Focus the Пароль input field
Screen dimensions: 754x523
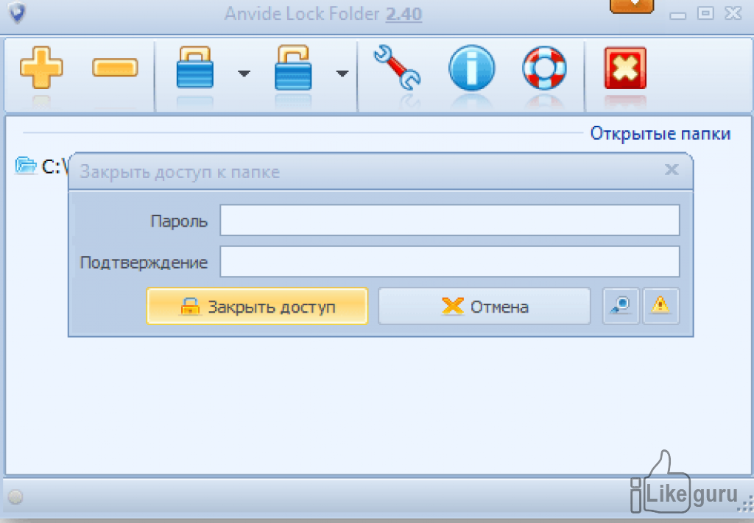[449, 220]
